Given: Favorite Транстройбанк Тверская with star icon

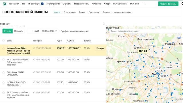Looking at the screenshot, I should [x=3, y=60].
